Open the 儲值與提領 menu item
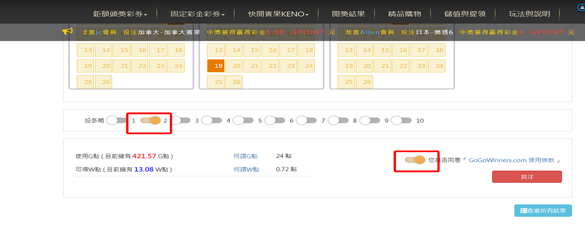This screenshot has height=229, width=585. pos(462,14)
